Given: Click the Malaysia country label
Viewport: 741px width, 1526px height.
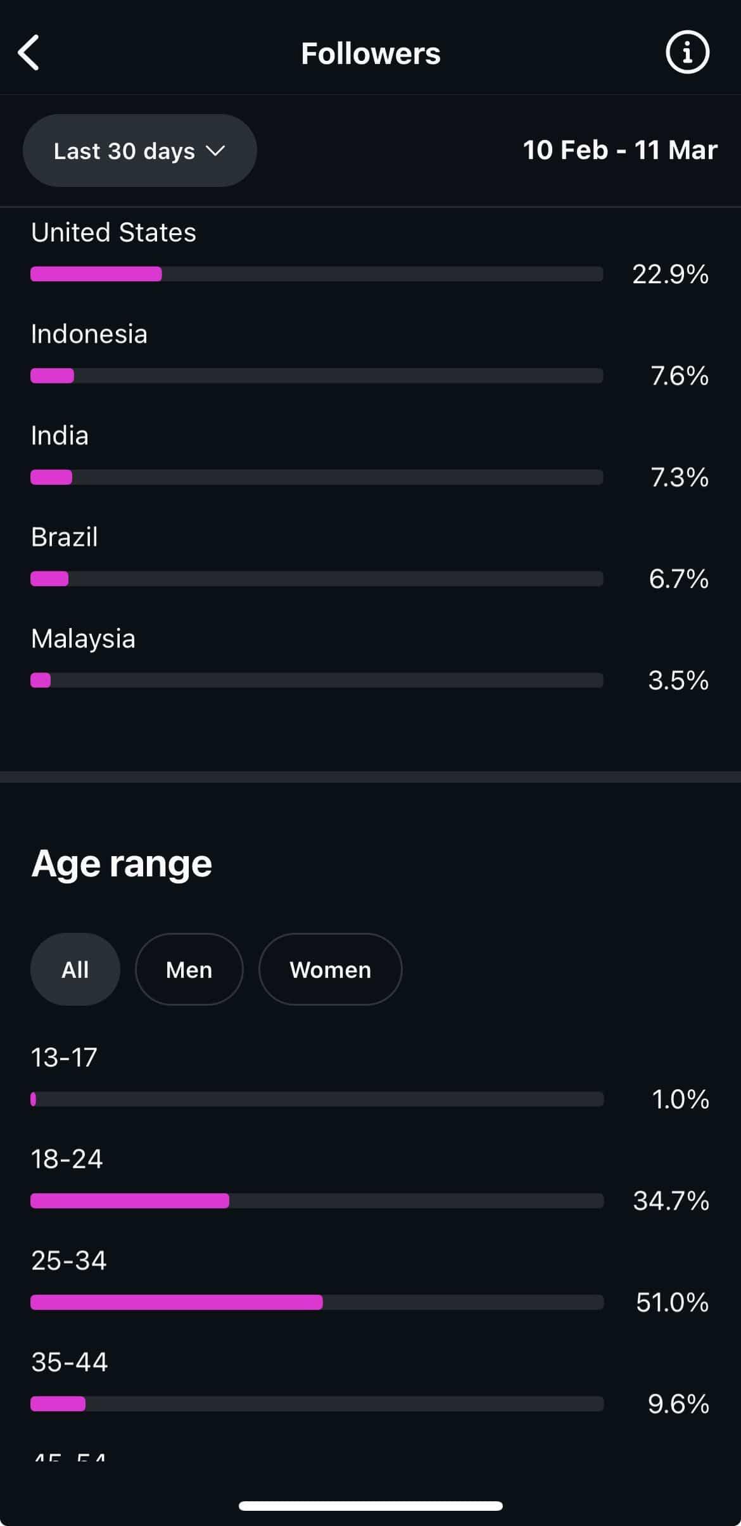Looking at the screenshot, I should 83,639.
